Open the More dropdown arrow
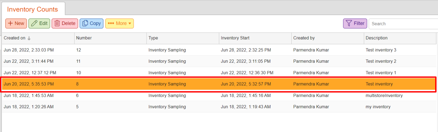Screen dimensions: 438x132 pyautogui.click(x=130, y=23)
